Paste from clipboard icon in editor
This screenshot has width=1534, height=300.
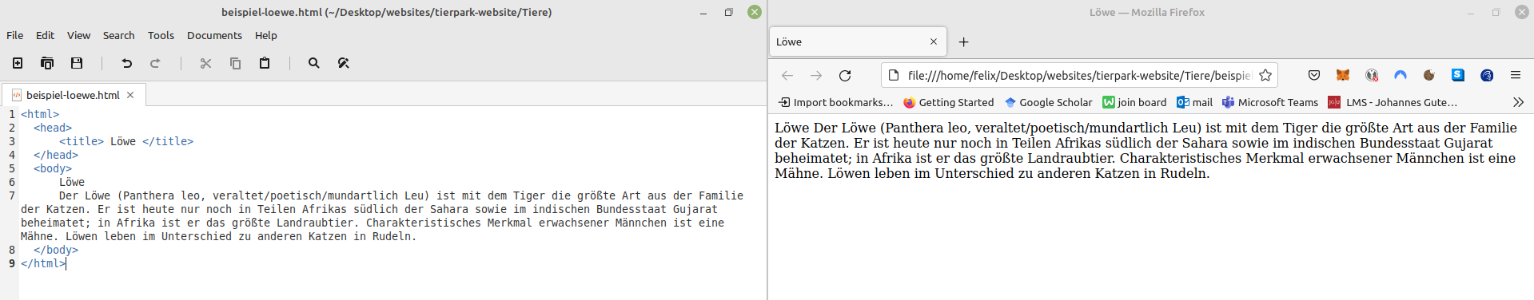[x=265, y=63]
